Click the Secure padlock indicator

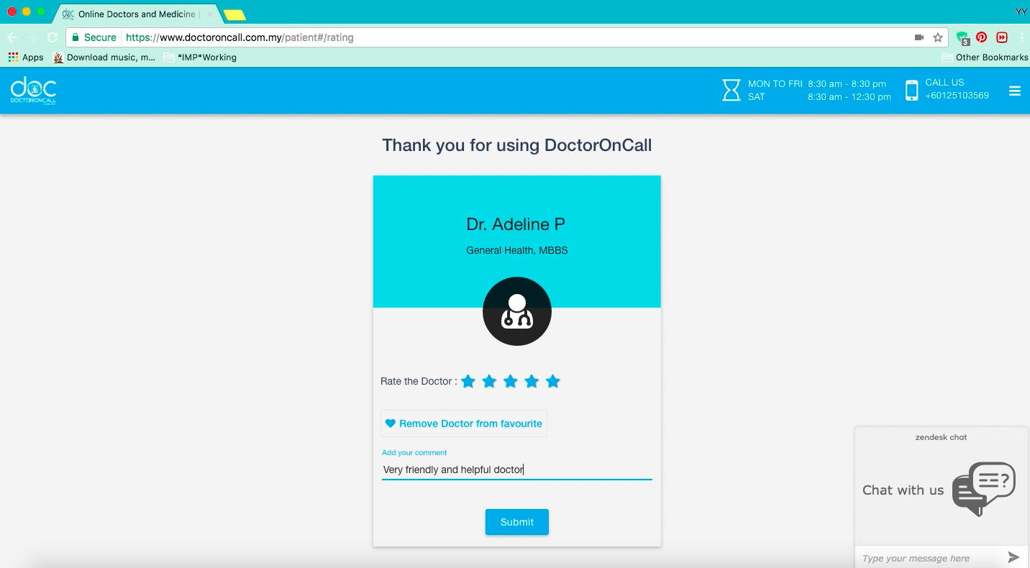click(x=94, y=37)
